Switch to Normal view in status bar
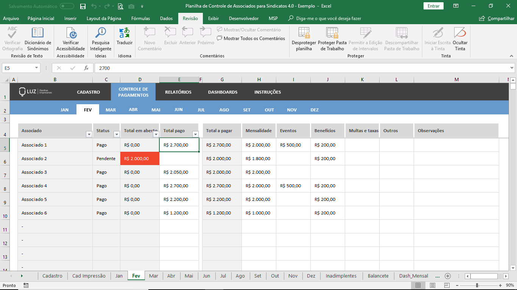The image size is (517, 290). pos(418,285)
